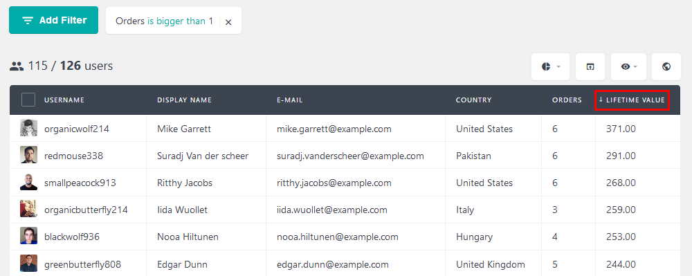Sort by Lifetime Value column header

pos(632,100)
